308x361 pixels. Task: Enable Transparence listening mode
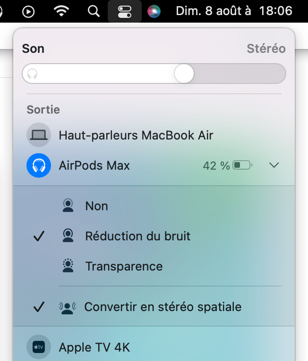pos(124,266)
